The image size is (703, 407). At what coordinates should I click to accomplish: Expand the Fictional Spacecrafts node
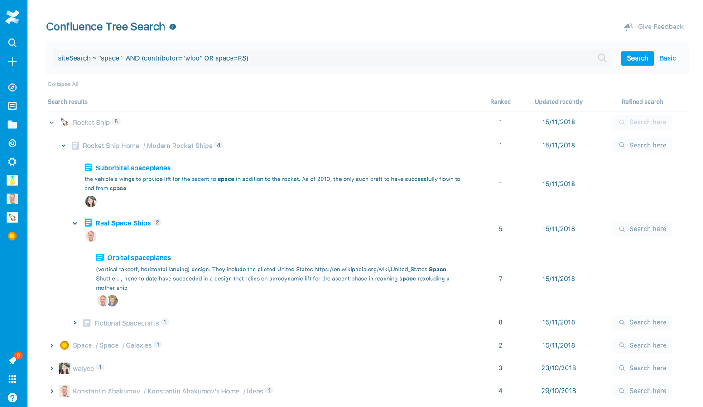[x=75, y=323]
